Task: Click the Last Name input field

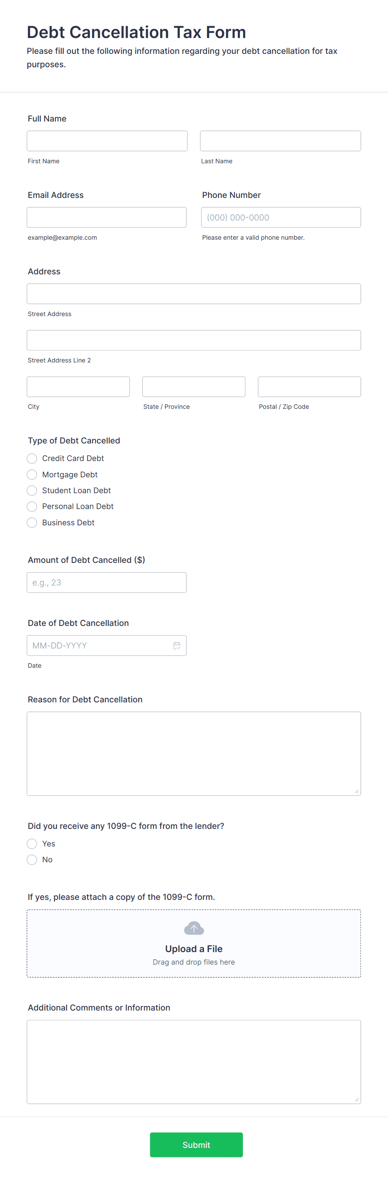Action: coord(280,140)
